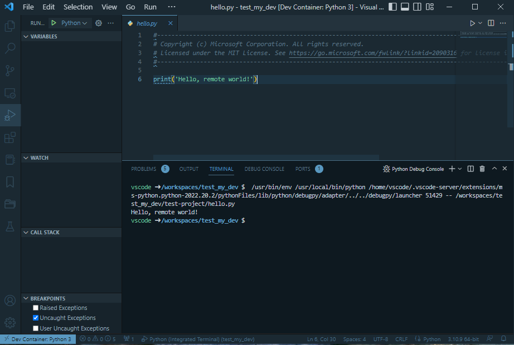Open feedback icon in status bar
The height and width of the screenshot is (345, 514).
(x=489, y=339)
